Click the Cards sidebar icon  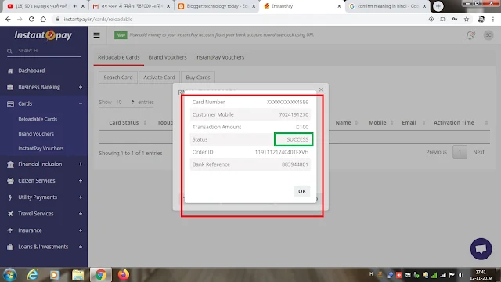[10, 103]
